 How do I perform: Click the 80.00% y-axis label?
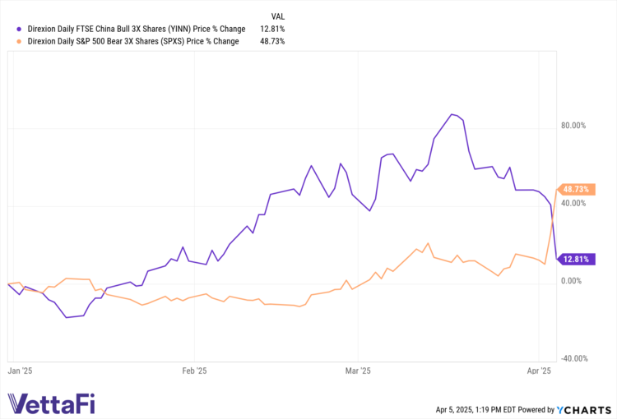tap(573, 126)
